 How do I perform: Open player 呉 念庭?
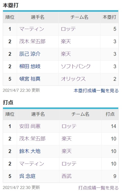click(27, 176)
